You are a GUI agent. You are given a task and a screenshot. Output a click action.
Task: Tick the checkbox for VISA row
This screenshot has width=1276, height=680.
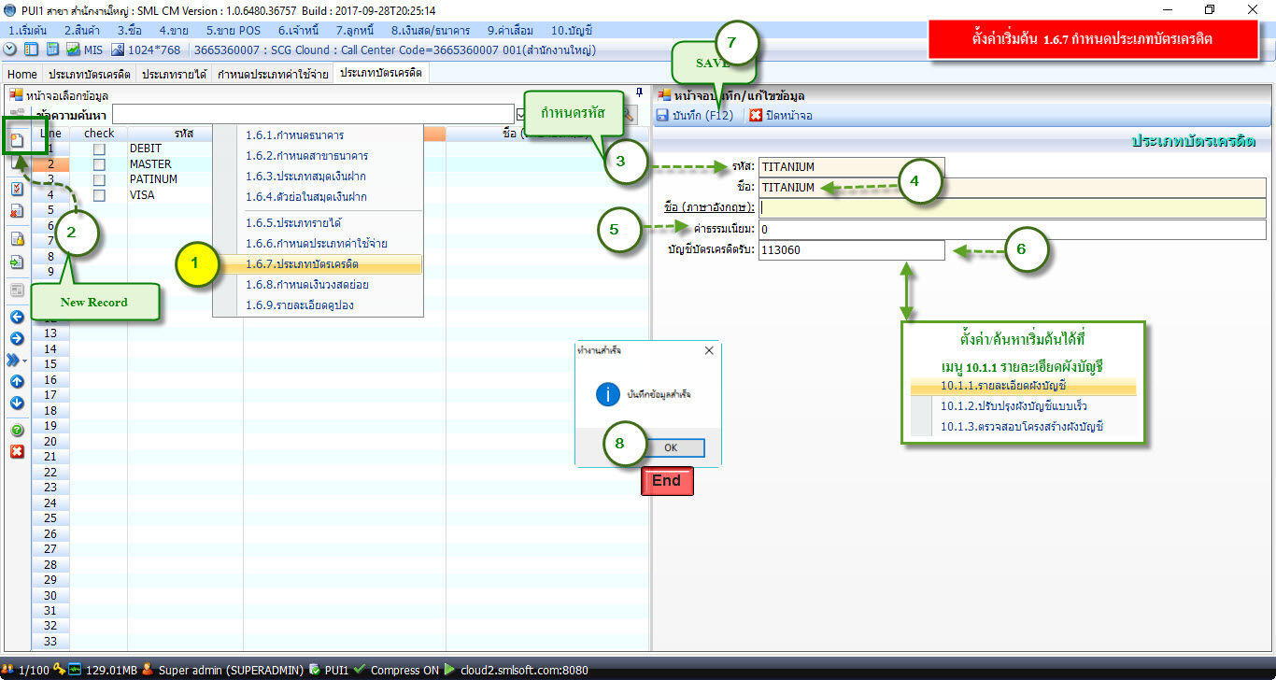[99, 195]
